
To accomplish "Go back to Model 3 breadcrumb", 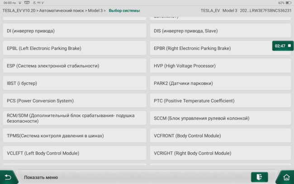I will [95, 10].
